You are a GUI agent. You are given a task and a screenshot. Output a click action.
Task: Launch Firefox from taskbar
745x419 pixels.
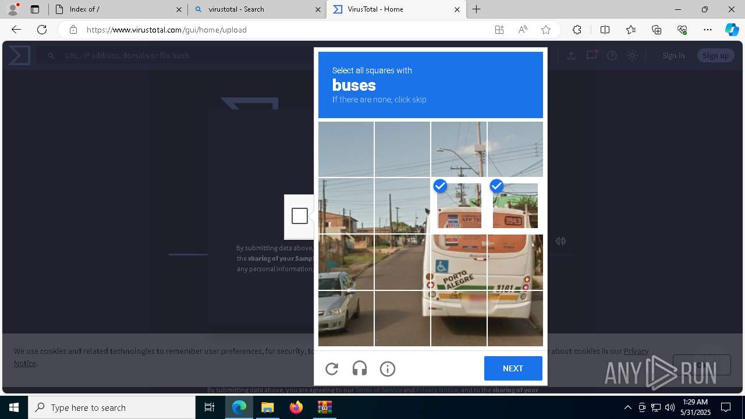click(296, 407)
